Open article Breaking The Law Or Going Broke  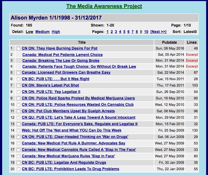point(61,61)
